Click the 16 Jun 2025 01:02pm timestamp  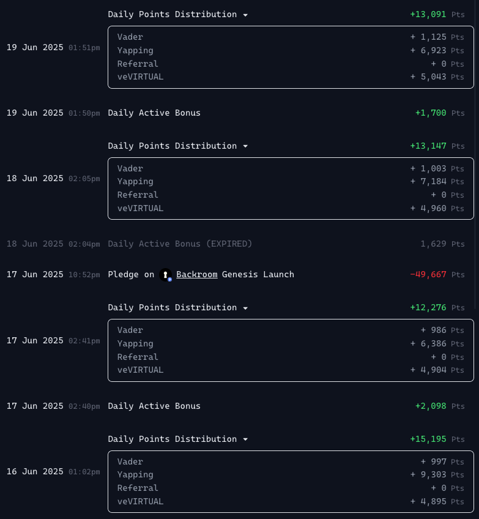(x=53, y=472)
